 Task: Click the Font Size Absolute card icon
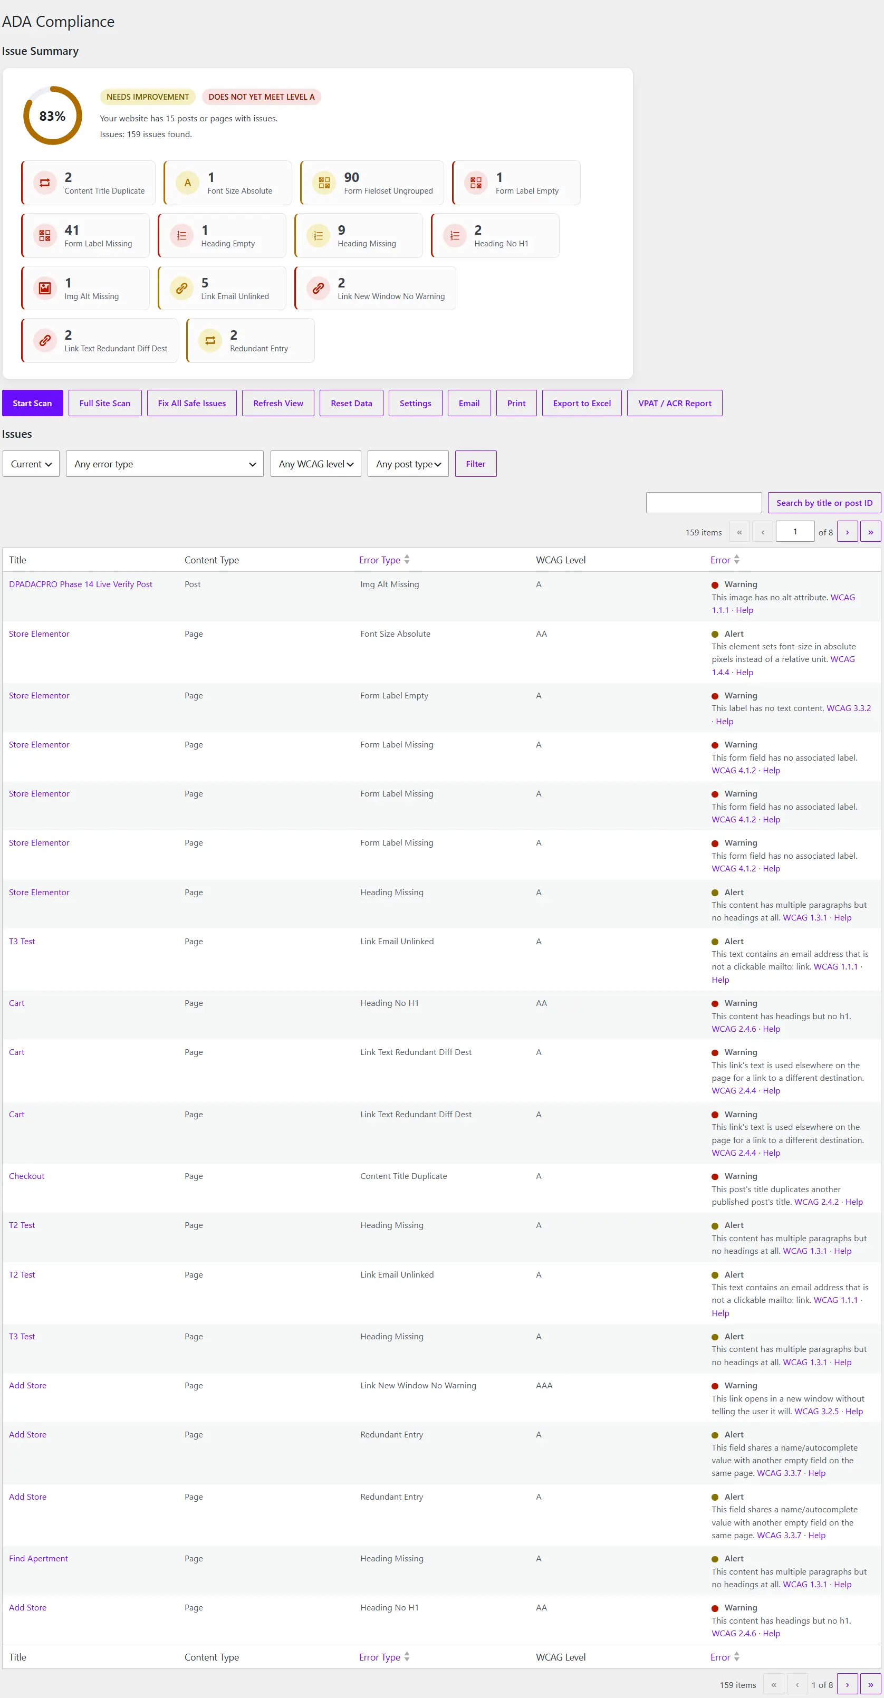pyautogui.click(x=188, y=183)
